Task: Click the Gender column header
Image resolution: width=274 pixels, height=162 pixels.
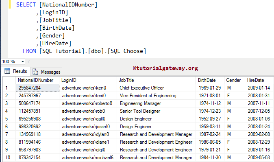Action: [234, 80]
